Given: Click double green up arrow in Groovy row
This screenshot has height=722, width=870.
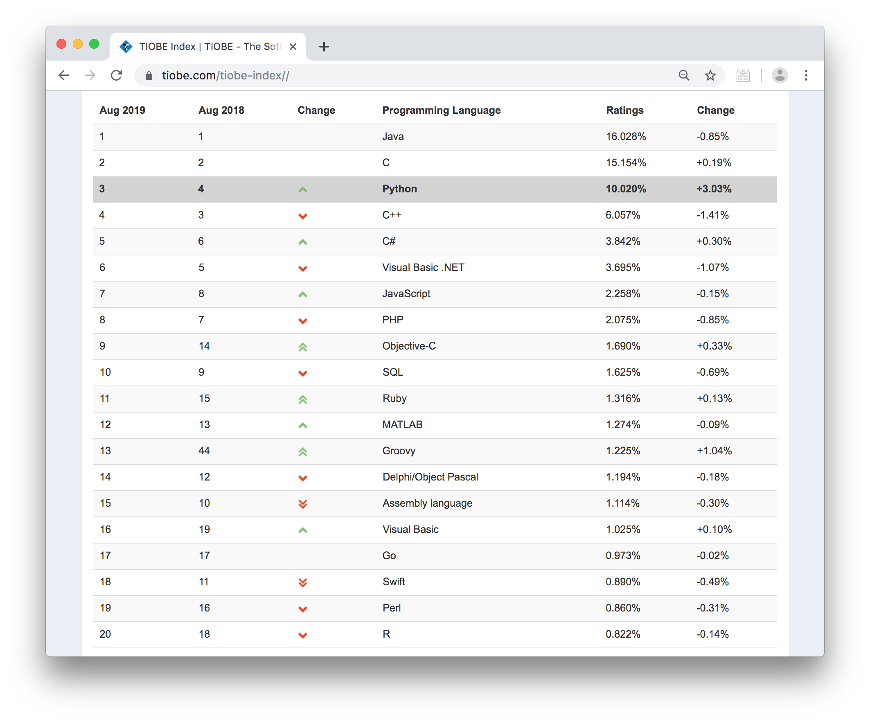Looking at the screenshot, I should tap(303, 452).
